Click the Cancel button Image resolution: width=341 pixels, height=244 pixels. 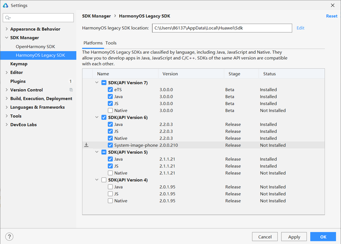[264, 237]
